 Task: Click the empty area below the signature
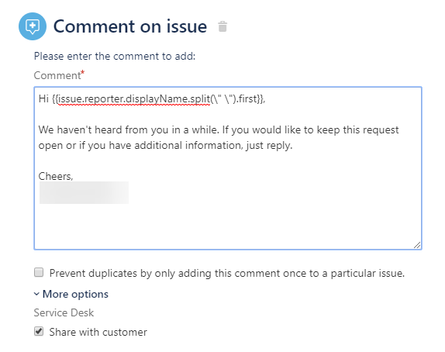pyautogui.click(x=228, y=226)
